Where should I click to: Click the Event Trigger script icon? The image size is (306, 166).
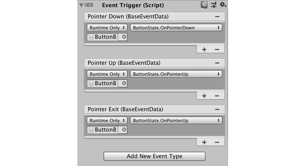tap(89, 5)
